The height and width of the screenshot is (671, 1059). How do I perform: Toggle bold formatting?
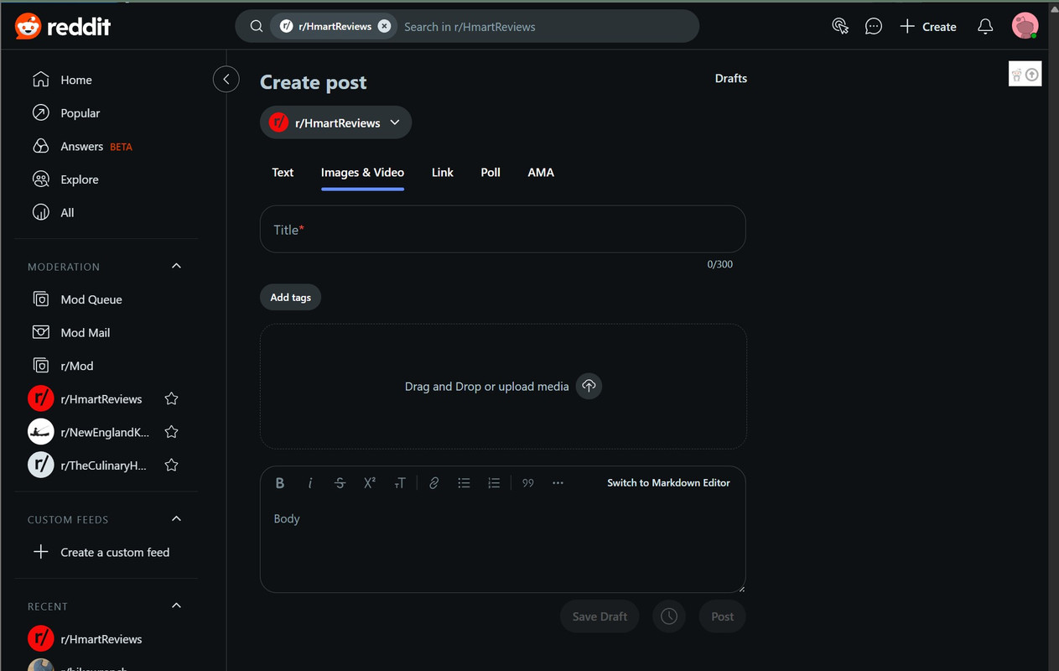[x=280, y=483]
